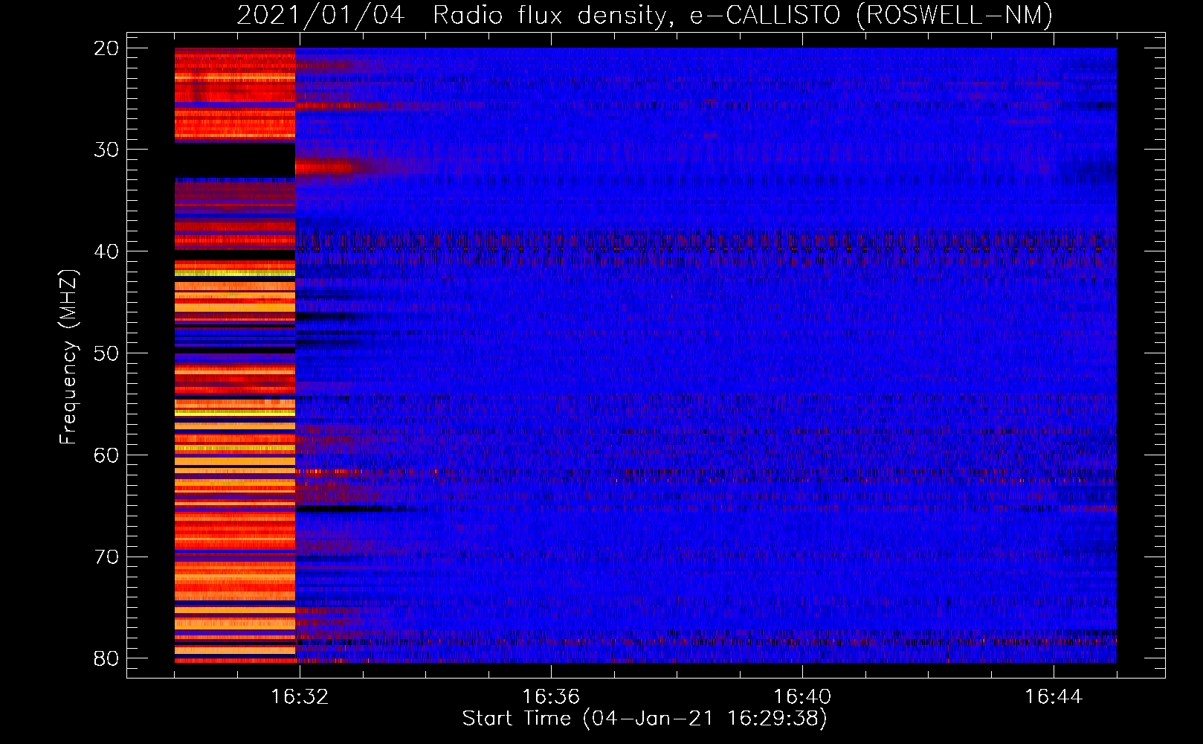Click the 80 MHz frequency tick label

107,658
